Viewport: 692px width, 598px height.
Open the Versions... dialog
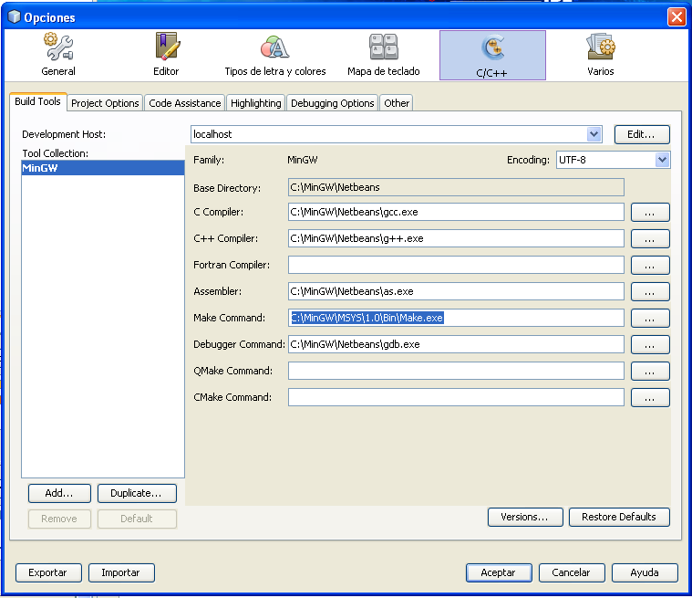click(x=525, y=517)
